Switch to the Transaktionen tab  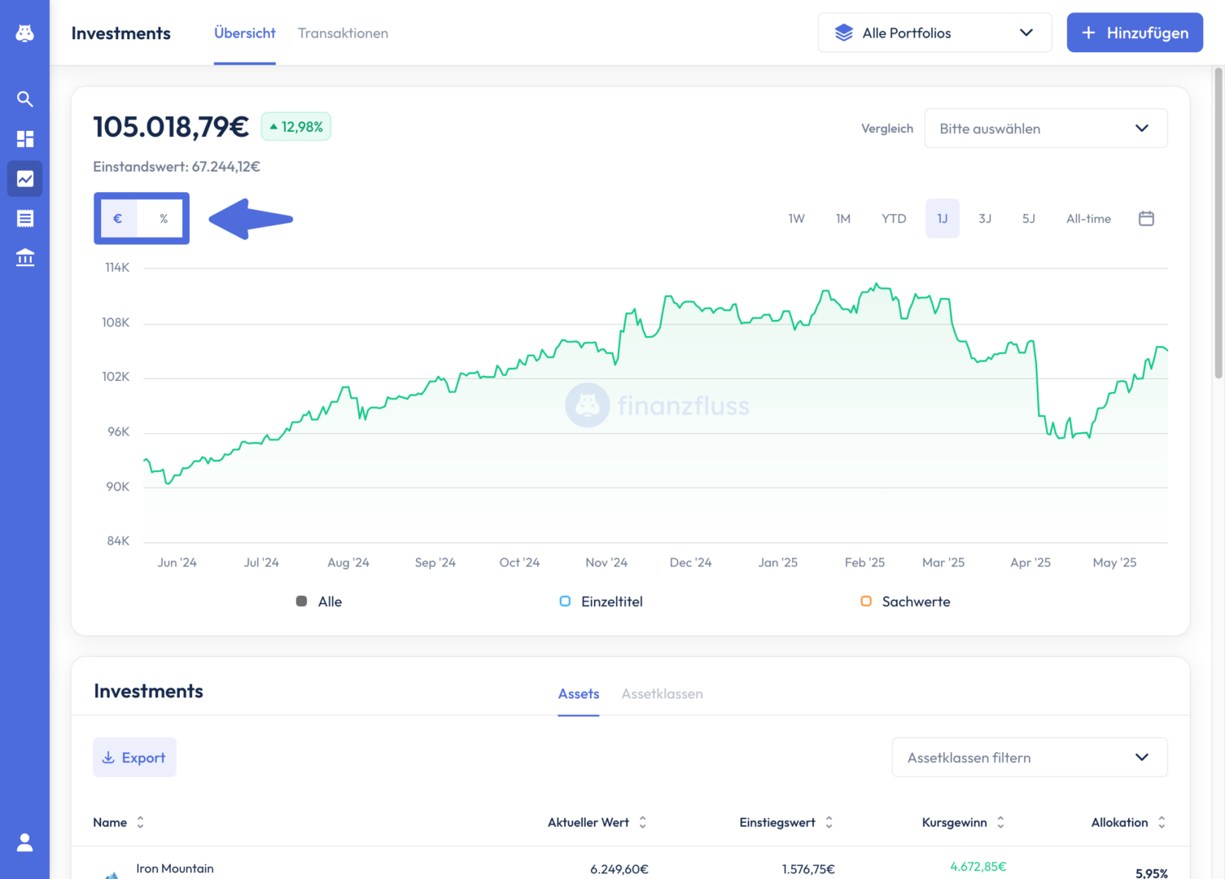click(x=343, y=33)
